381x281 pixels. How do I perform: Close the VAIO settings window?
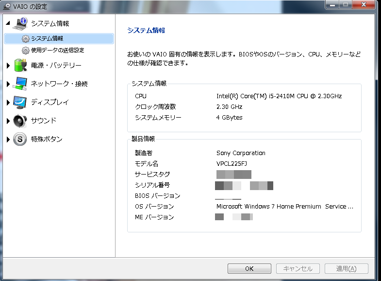364,4
